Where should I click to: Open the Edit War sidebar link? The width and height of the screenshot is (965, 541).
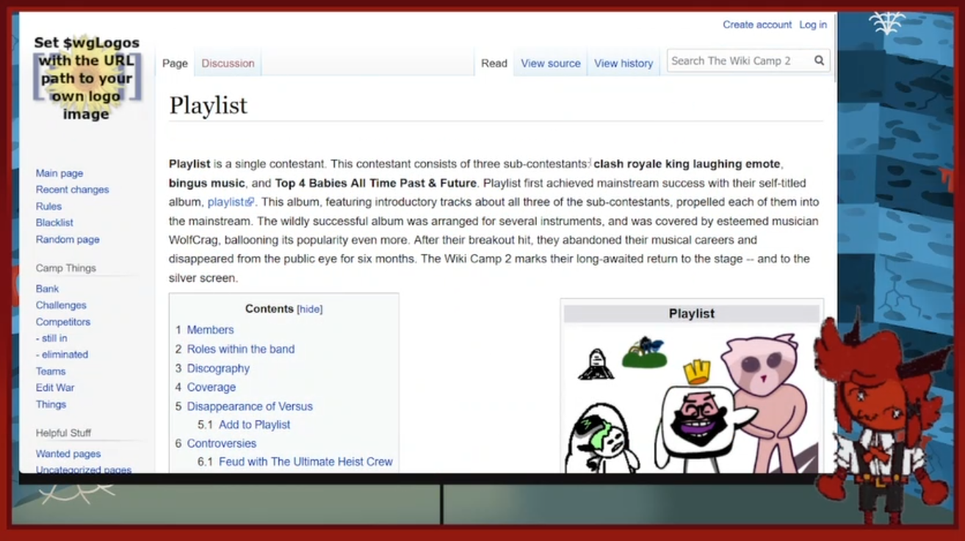pos(55,388)
